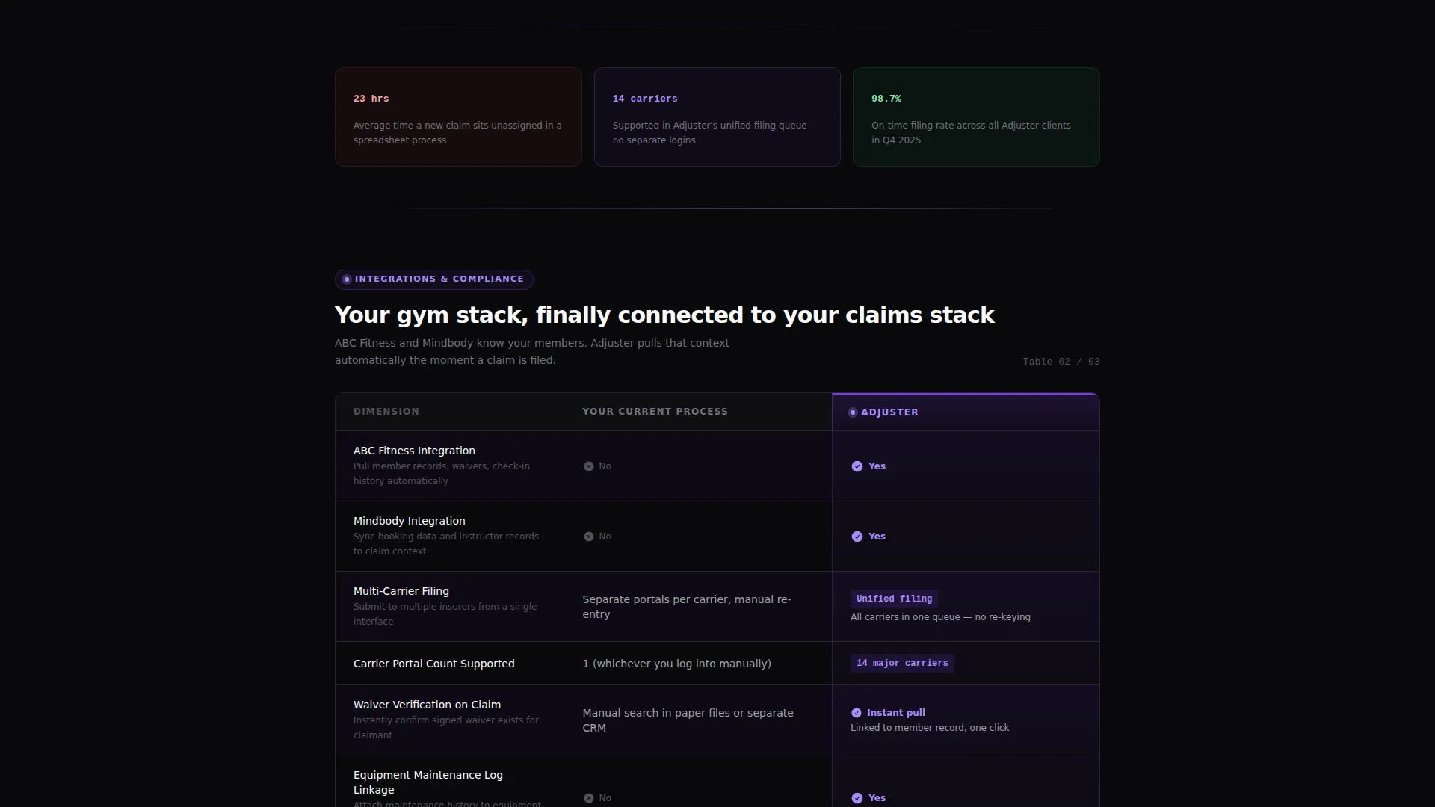
Task: Open the 14 carriers stat card
Action: [x=717, y=117]
